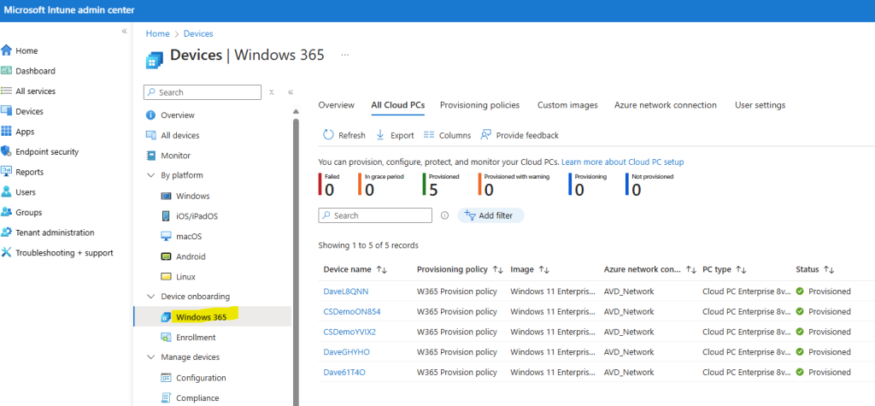Open the Columns chooser
Screen dimensions: 875x406
[447, 135]
